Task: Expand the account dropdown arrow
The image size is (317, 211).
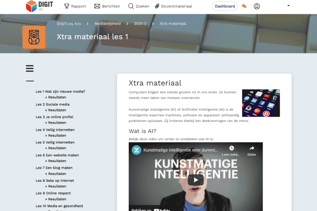Action: click(288, 6)
